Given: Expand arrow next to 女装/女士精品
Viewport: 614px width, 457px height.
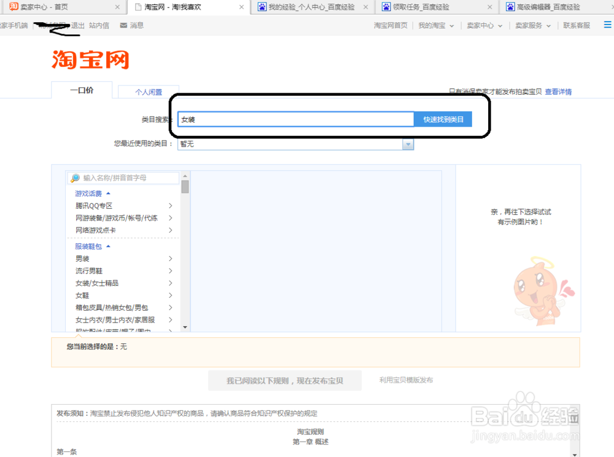Looking at the screenshot, I should pyautogui.click(x=170, y=283).
